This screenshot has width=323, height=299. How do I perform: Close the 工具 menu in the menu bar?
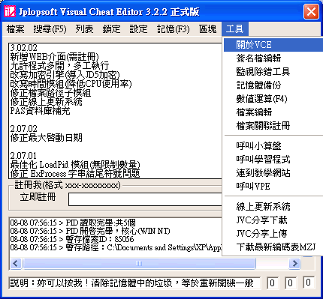click(x=234, y=29)
